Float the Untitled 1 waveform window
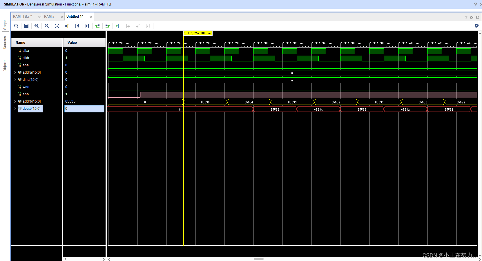 (x=472, y=17)
